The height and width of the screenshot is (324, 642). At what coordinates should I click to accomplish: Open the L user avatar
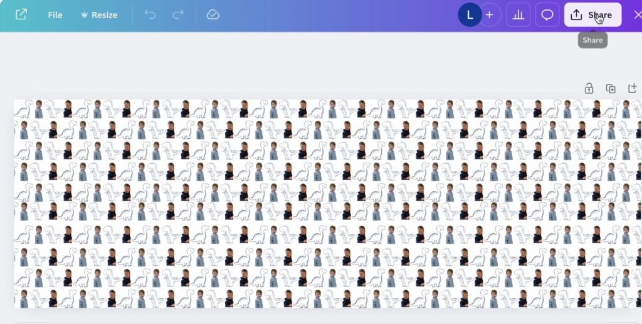[470, 15]
